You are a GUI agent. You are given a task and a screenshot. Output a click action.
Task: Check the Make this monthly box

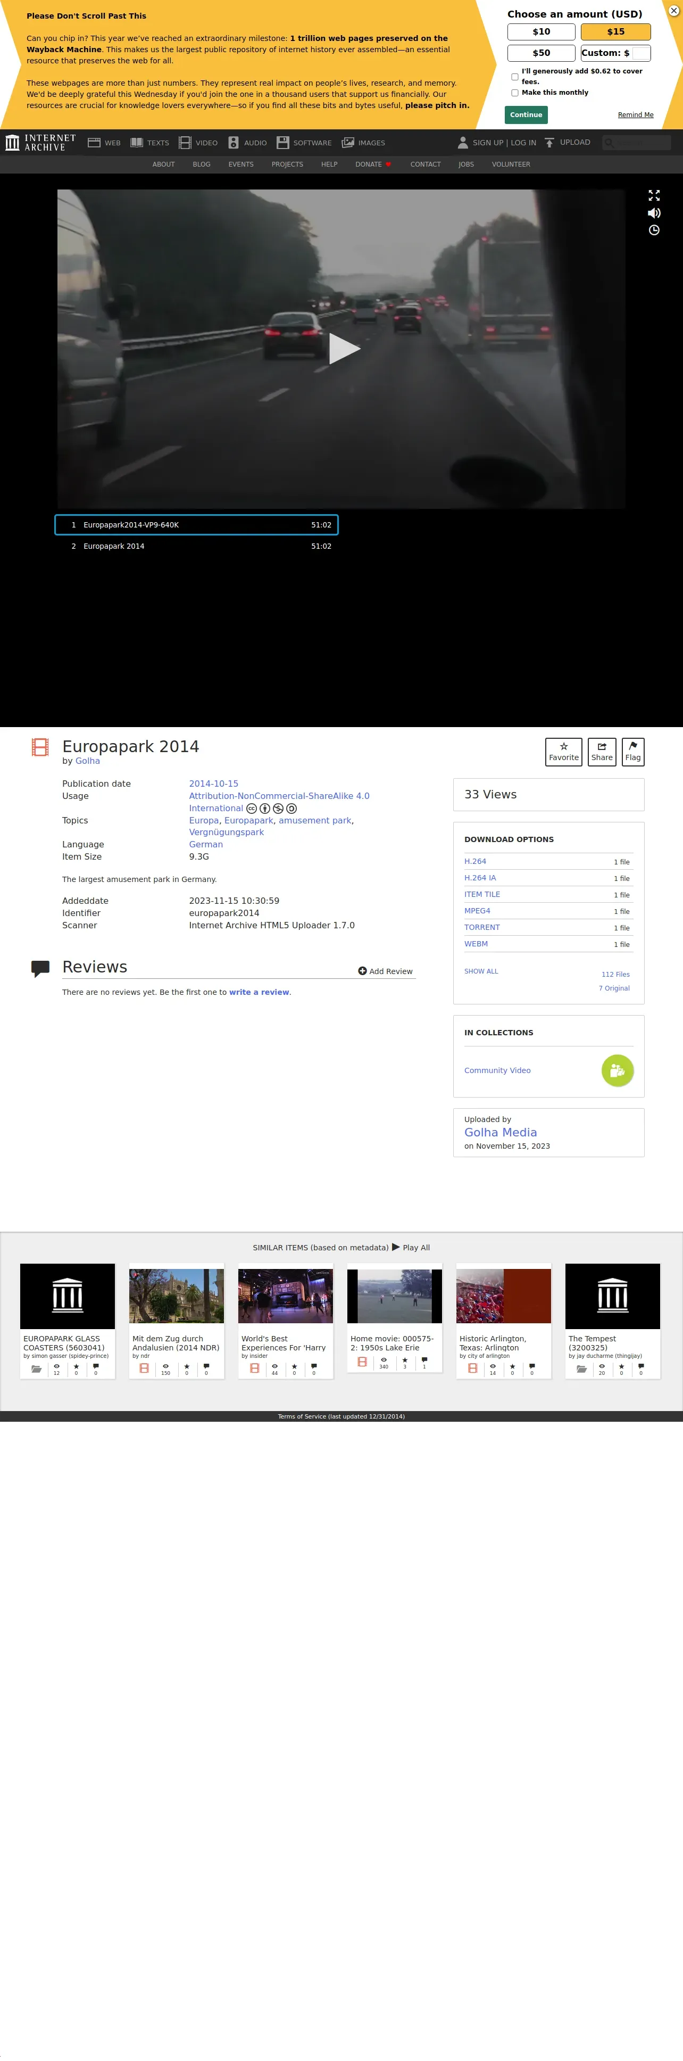[x=514, y=93]
